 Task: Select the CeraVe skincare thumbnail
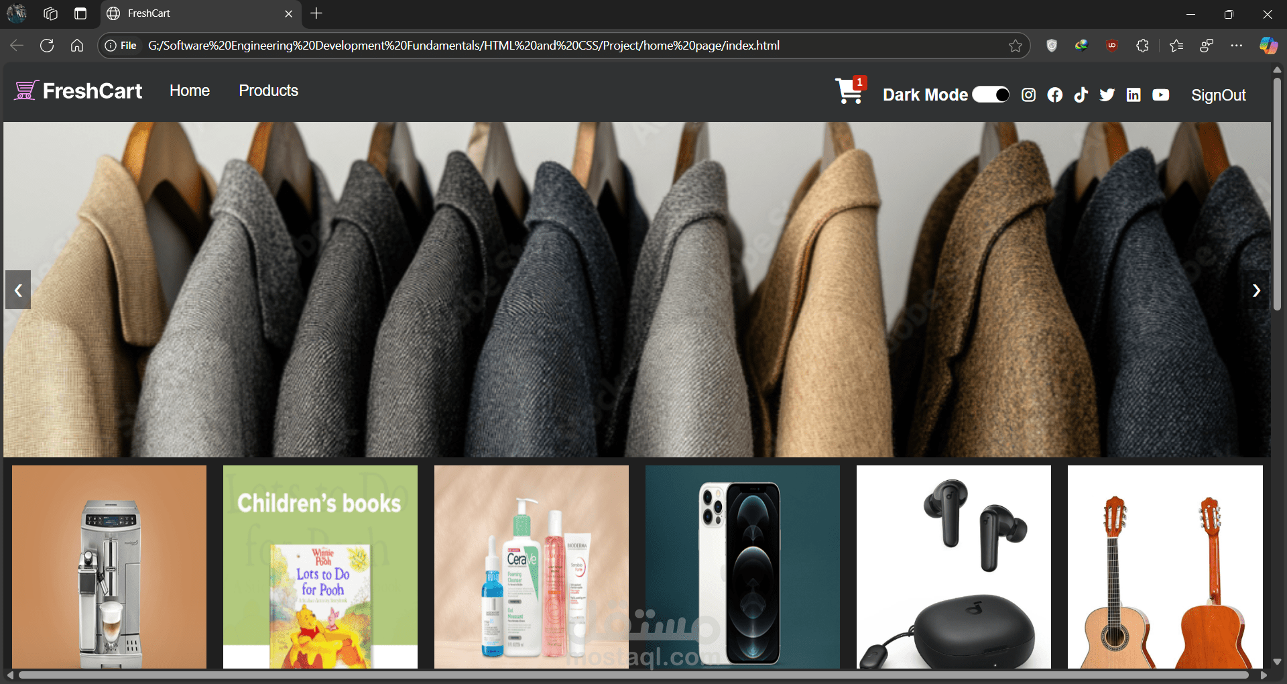click(x=532, y=567)
